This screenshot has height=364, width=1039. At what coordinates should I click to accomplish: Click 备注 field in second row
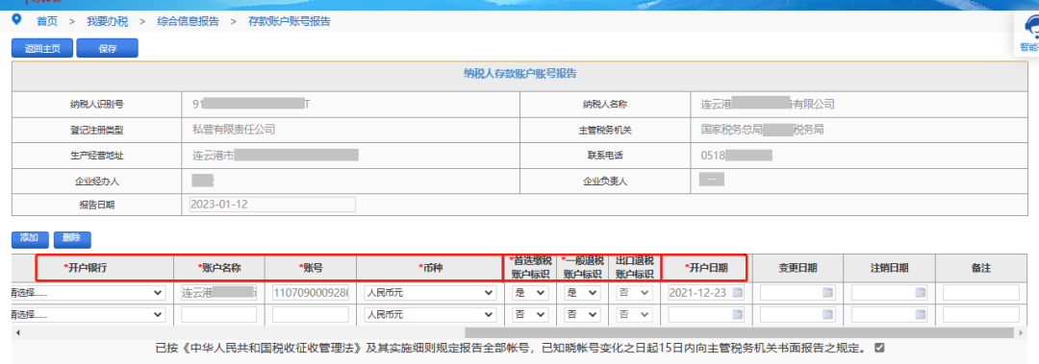point(981,315)
